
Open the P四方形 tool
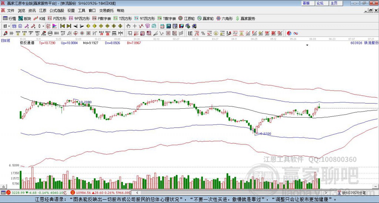[57, 18]
